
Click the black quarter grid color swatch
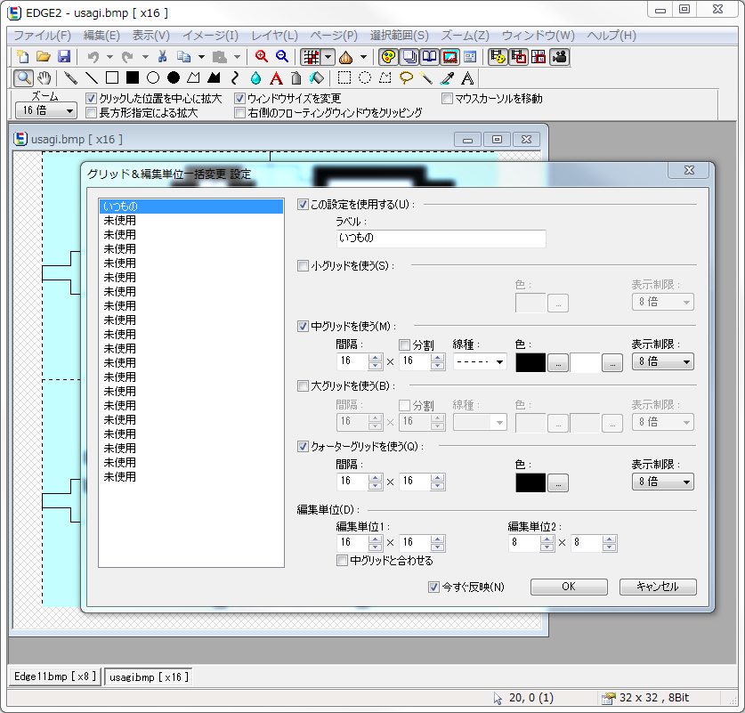[x=530, y=482]
